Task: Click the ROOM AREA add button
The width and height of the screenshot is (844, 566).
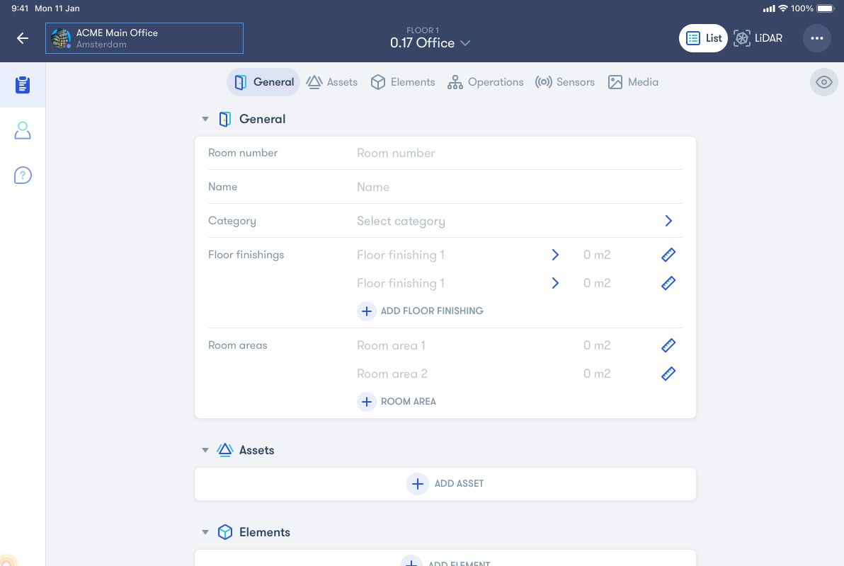Action: point(397,401)
